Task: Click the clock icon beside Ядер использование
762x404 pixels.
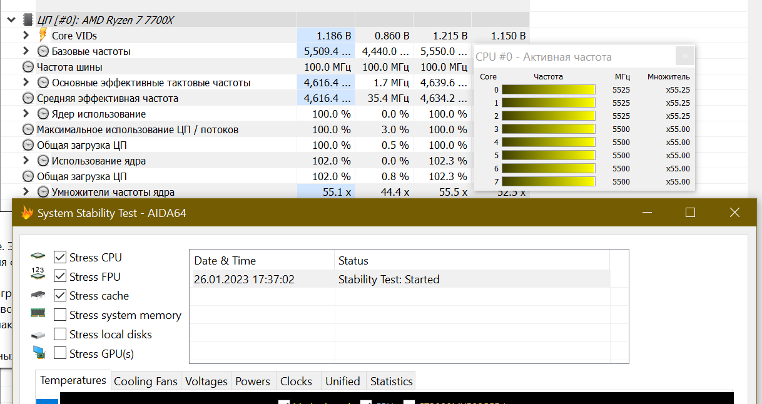Action: [43, 114]
